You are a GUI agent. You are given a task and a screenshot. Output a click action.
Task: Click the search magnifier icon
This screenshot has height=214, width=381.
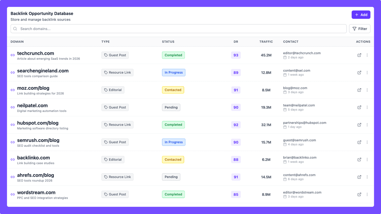15,29
